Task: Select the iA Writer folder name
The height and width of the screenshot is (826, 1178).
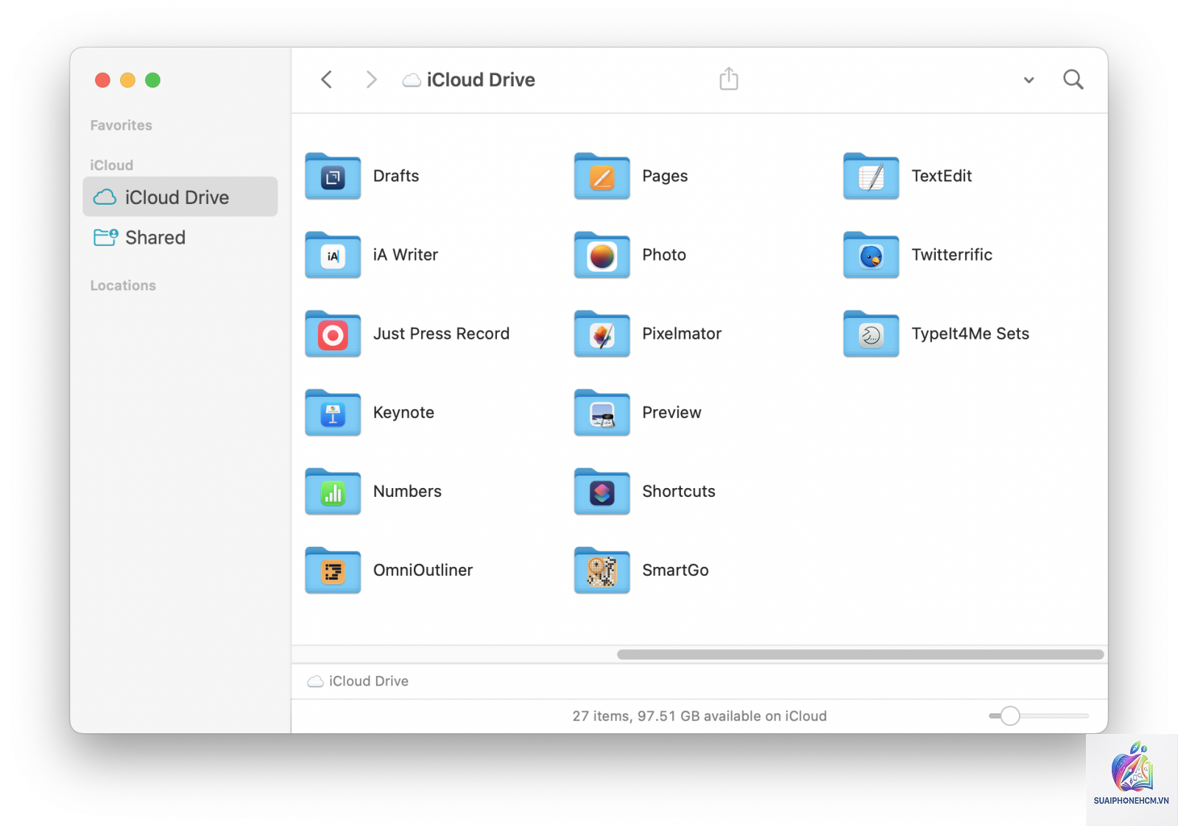Action: click(406, 255)
